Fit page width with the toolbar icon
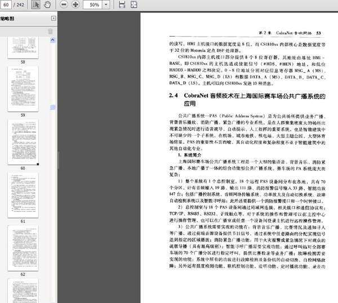Viewport: 338px width, 303px height. tap(122, 5)
